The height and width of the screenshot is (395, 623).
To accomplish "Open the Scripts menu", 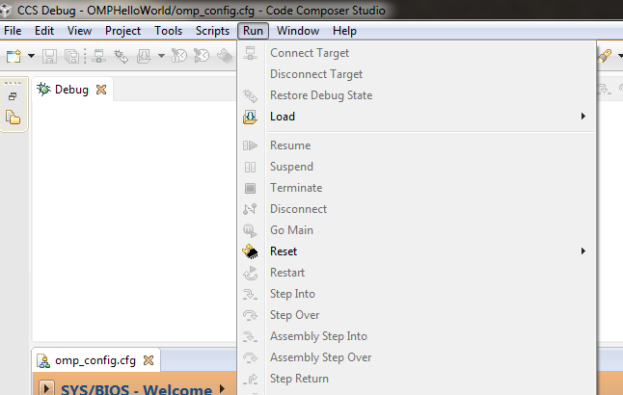I will click(x=212, y=31).
